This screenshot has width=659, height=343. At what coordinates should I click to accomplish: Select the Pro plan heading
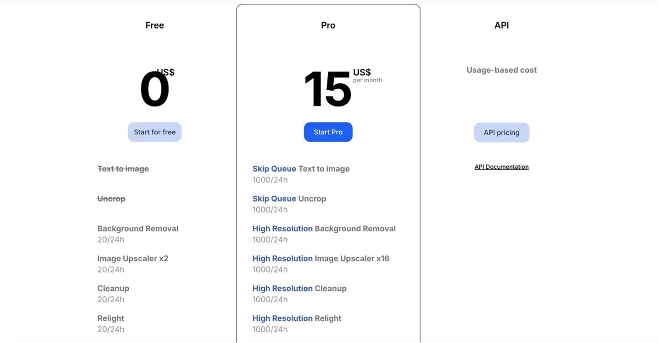(328, 25)
